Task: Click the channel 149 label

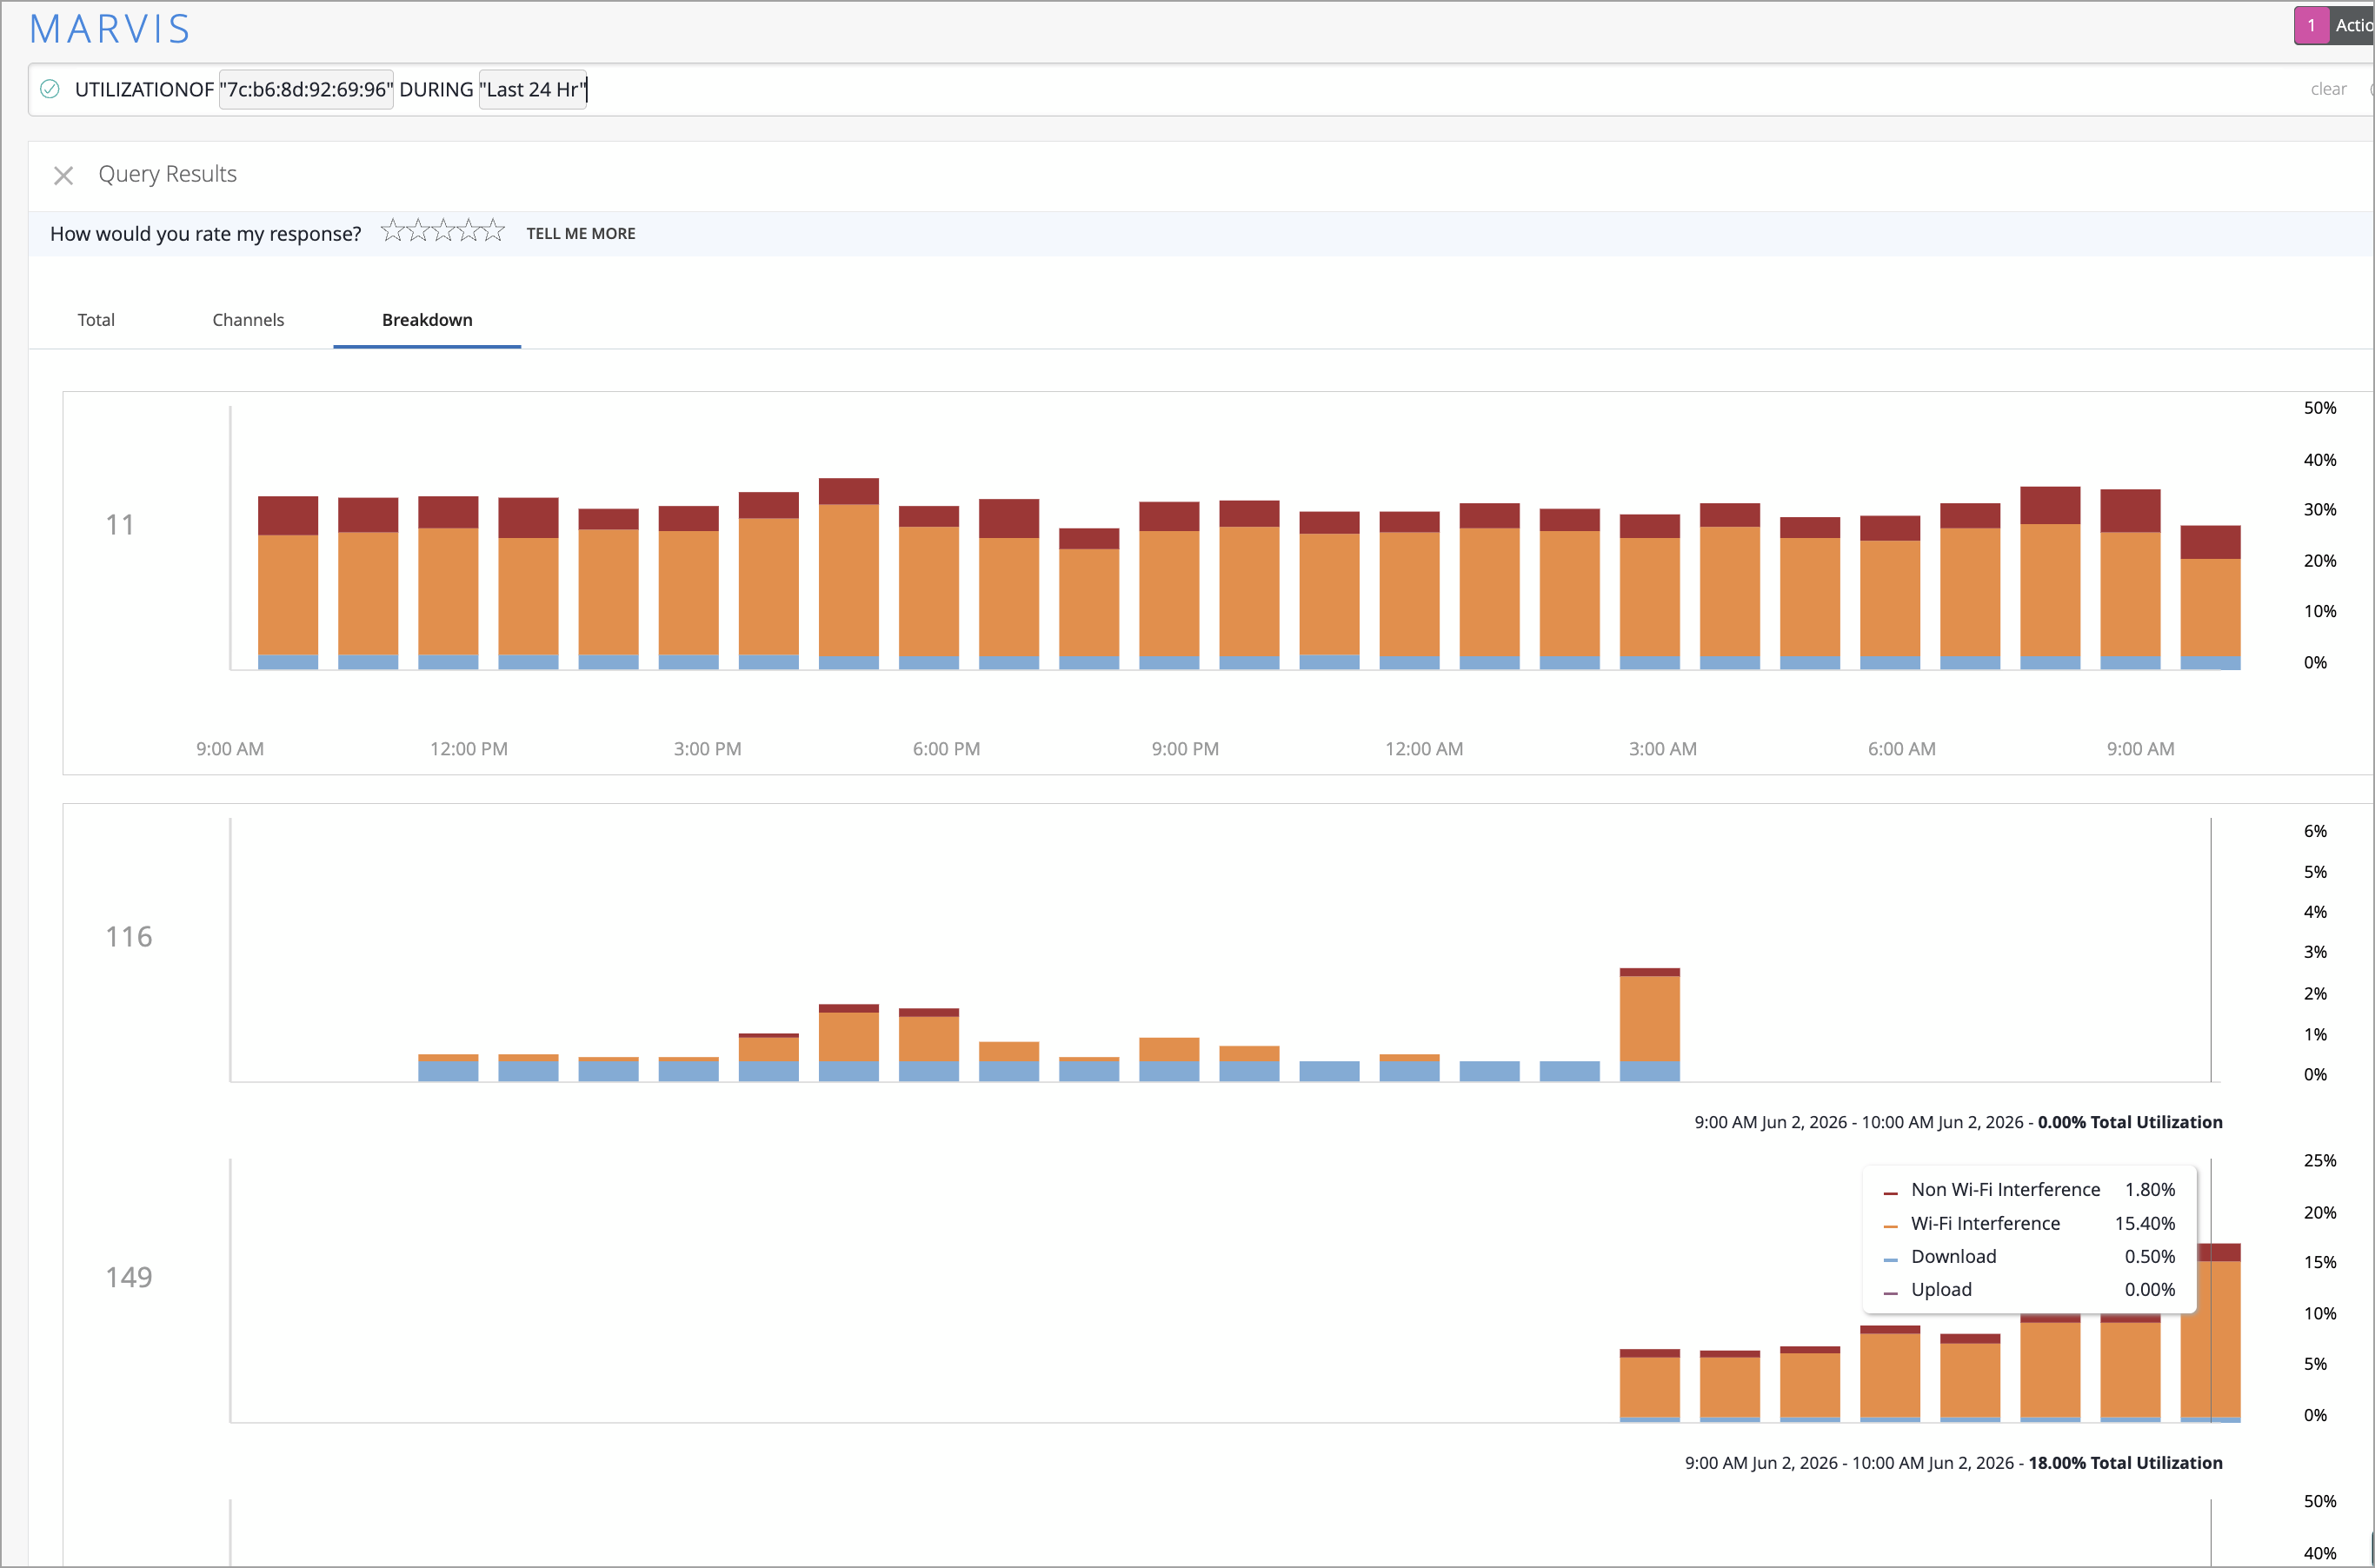Action: point(129,1277)
